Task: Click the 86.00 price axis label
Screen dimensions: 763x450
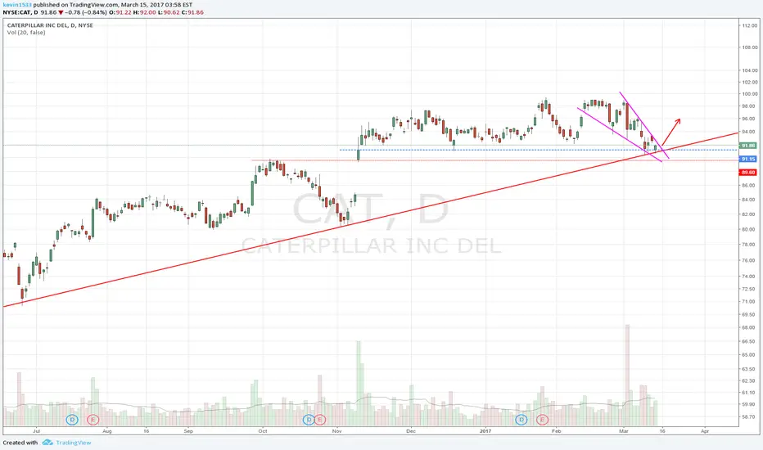Action: [x=750, y=186]
